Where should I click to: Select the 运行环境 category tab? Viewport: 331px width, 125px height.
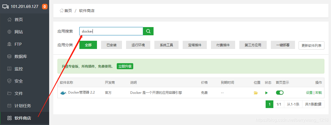[x=138, y=45]
